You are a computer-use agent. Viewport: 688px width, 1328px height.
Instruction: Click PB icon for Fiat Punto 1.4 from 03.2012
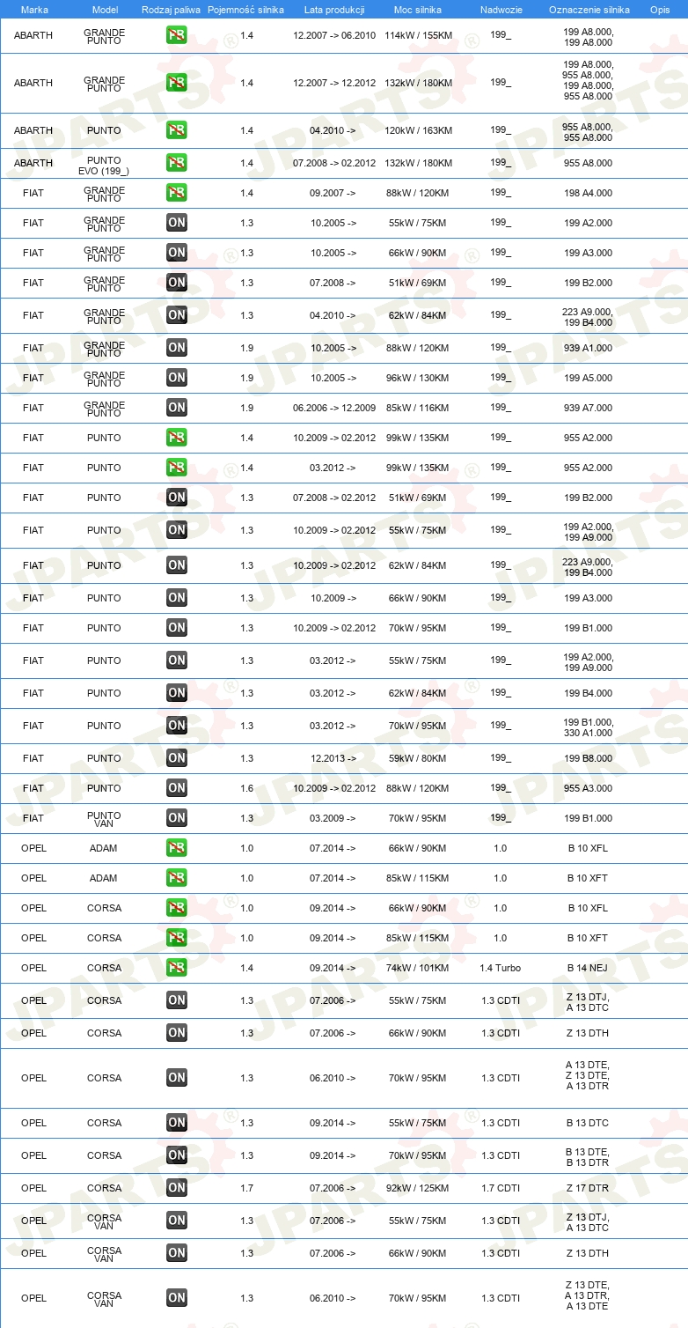[x=177, y=468]
